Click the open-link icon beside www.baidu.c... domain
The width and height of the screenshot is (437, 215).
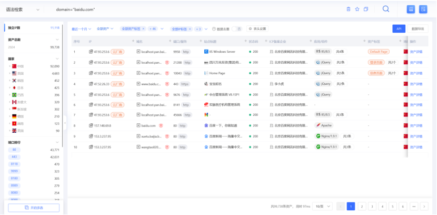[138, 84]
